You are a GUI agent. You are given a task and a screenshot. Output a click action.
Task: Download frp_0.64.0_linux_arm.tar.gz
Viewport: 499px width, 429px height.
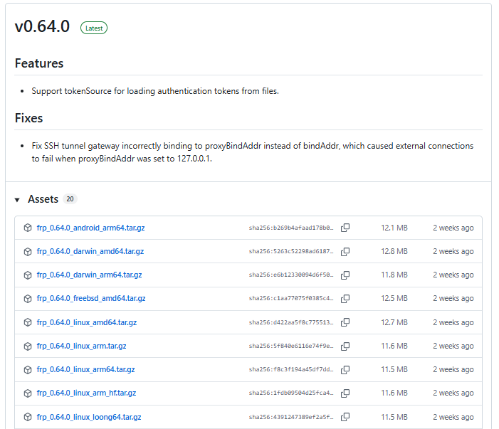point(81,346)
